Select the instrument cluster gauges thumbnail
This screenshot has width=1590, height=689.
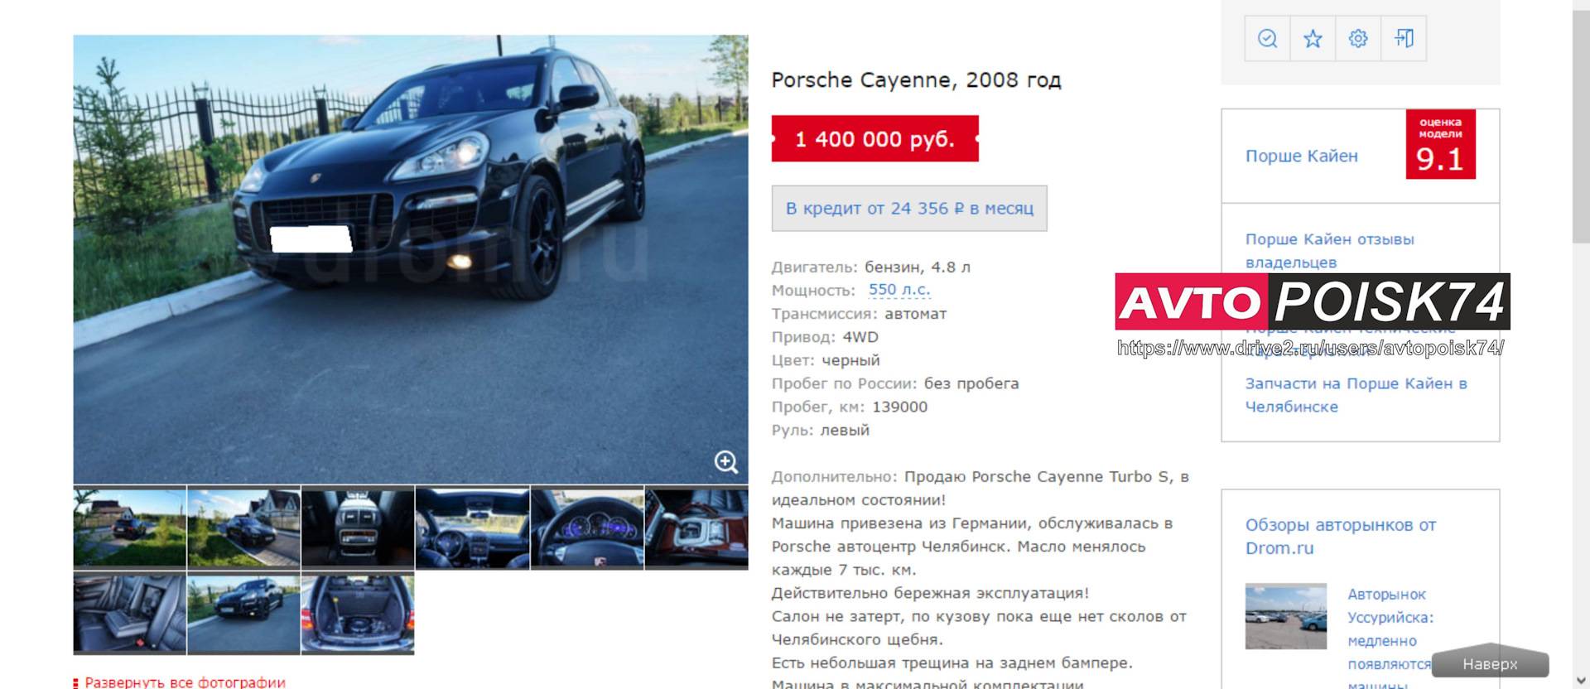[x=587, y=528]
